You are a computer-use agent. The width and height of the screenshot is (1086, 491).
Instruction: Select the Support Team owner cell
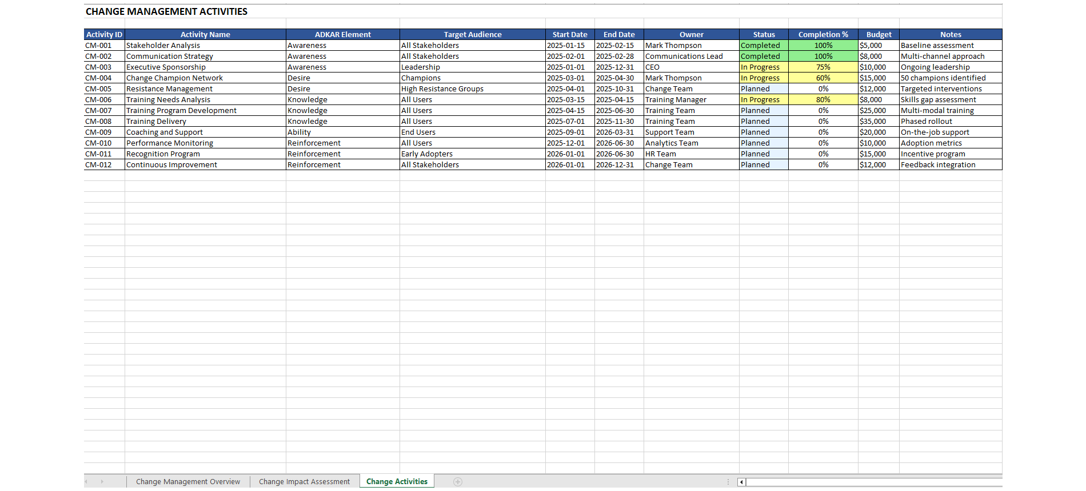tap(692, 132)
